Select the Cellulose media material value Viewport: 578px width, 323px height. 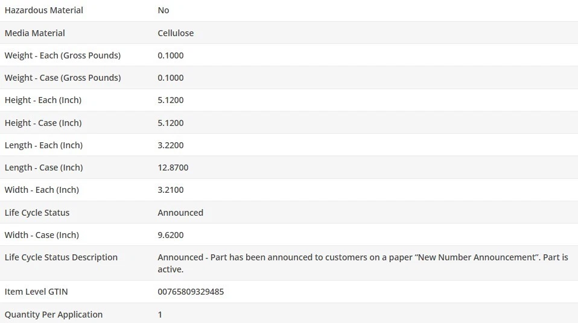[176, 33]
